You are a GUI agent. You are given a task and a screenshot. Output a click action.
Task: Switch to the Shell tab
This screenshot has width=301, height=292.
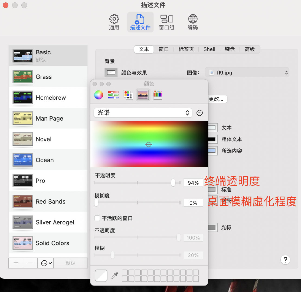tap(210, 49)
